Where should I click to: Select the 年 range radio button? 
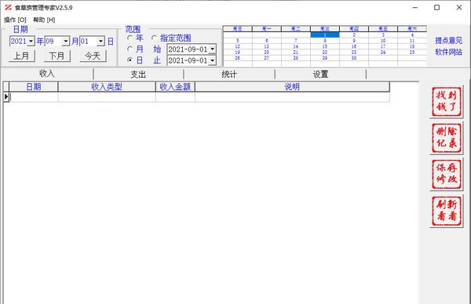130,38
